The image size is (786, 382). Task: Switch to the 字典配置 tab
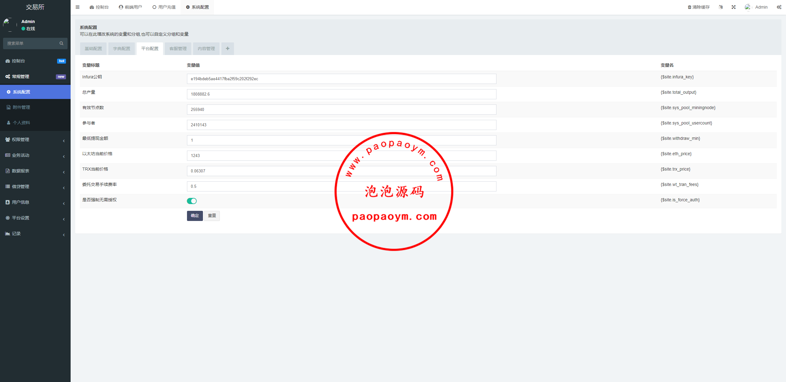pos(122,49)
